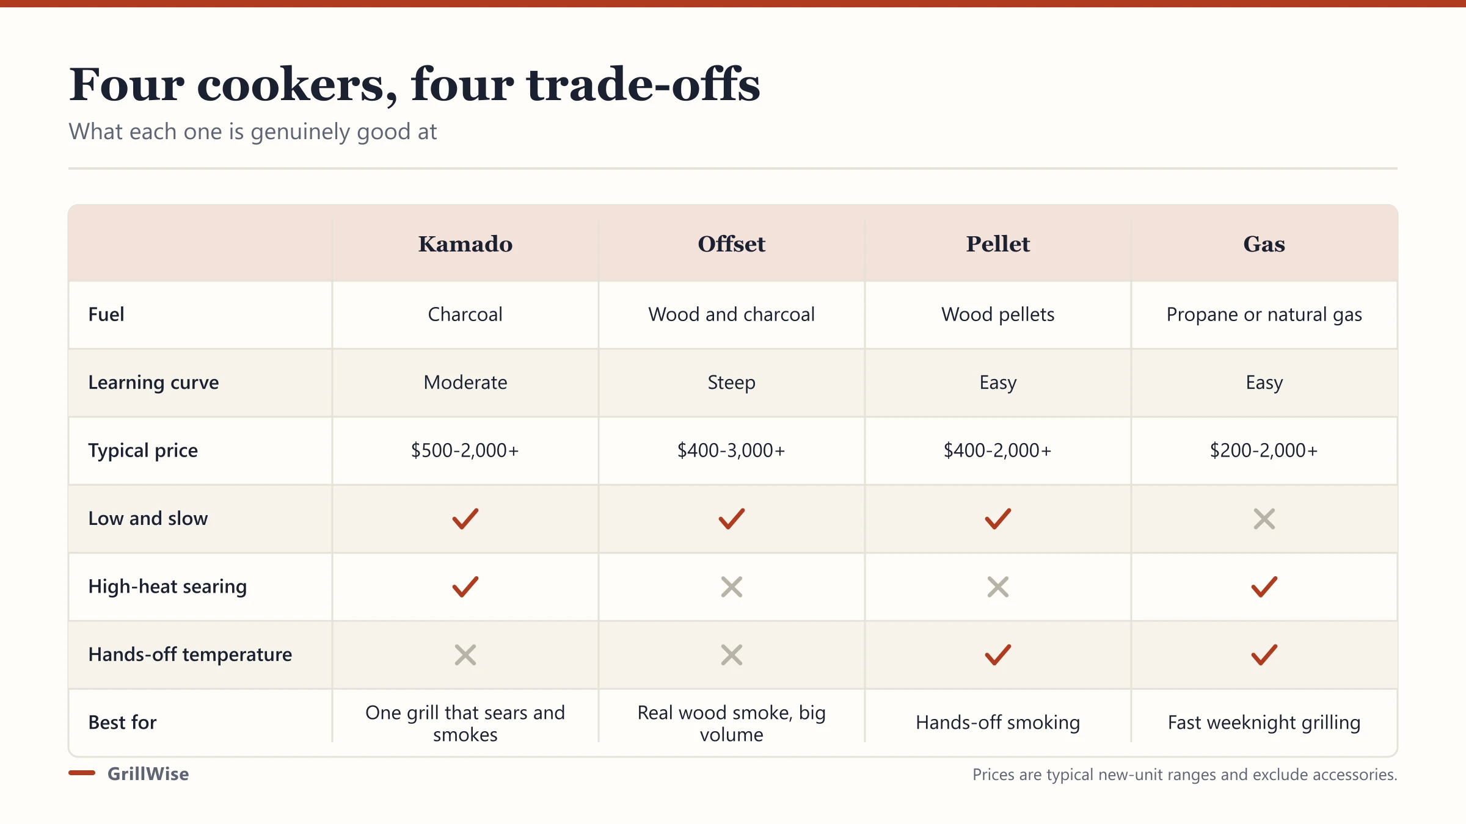
Task: Click the Pellet hands-off temperature checkmark
Action: click(997, 655)
